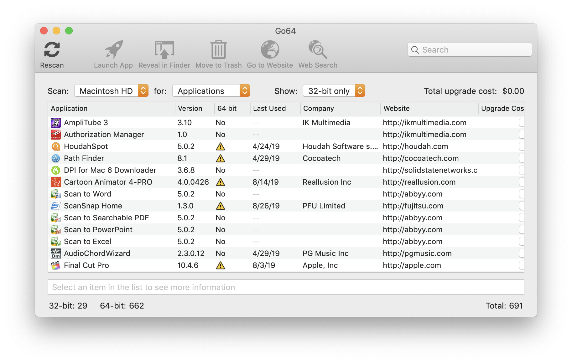Image resolution: width=572 pixels, height=363 pixels.
Task: Click the AmpliTube 3 app icon
Action: coord(56,123)
